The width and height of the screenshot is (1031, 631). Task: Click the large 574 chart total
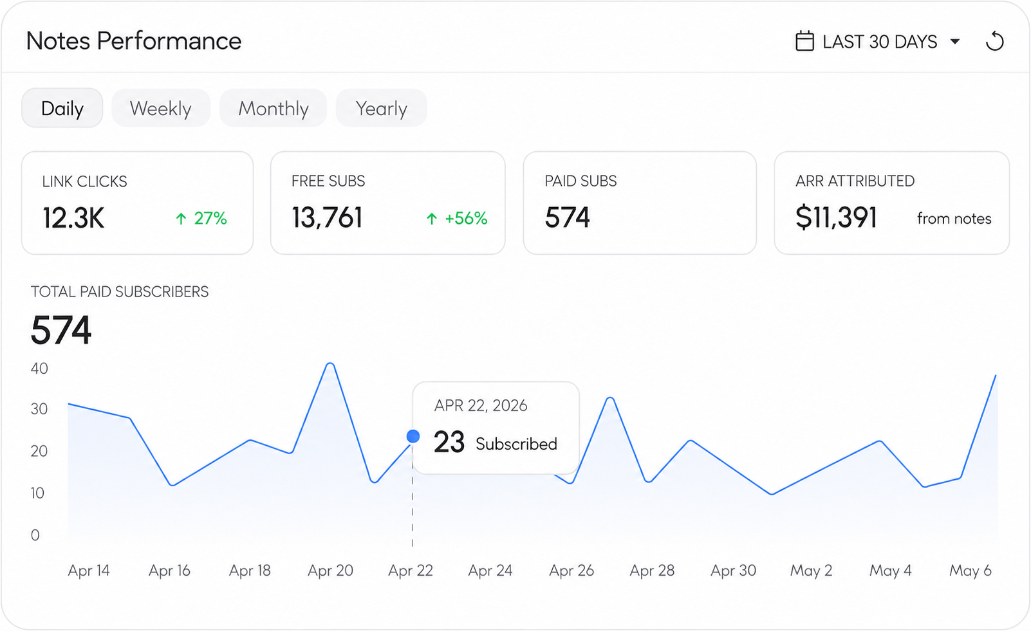[61, 331]
